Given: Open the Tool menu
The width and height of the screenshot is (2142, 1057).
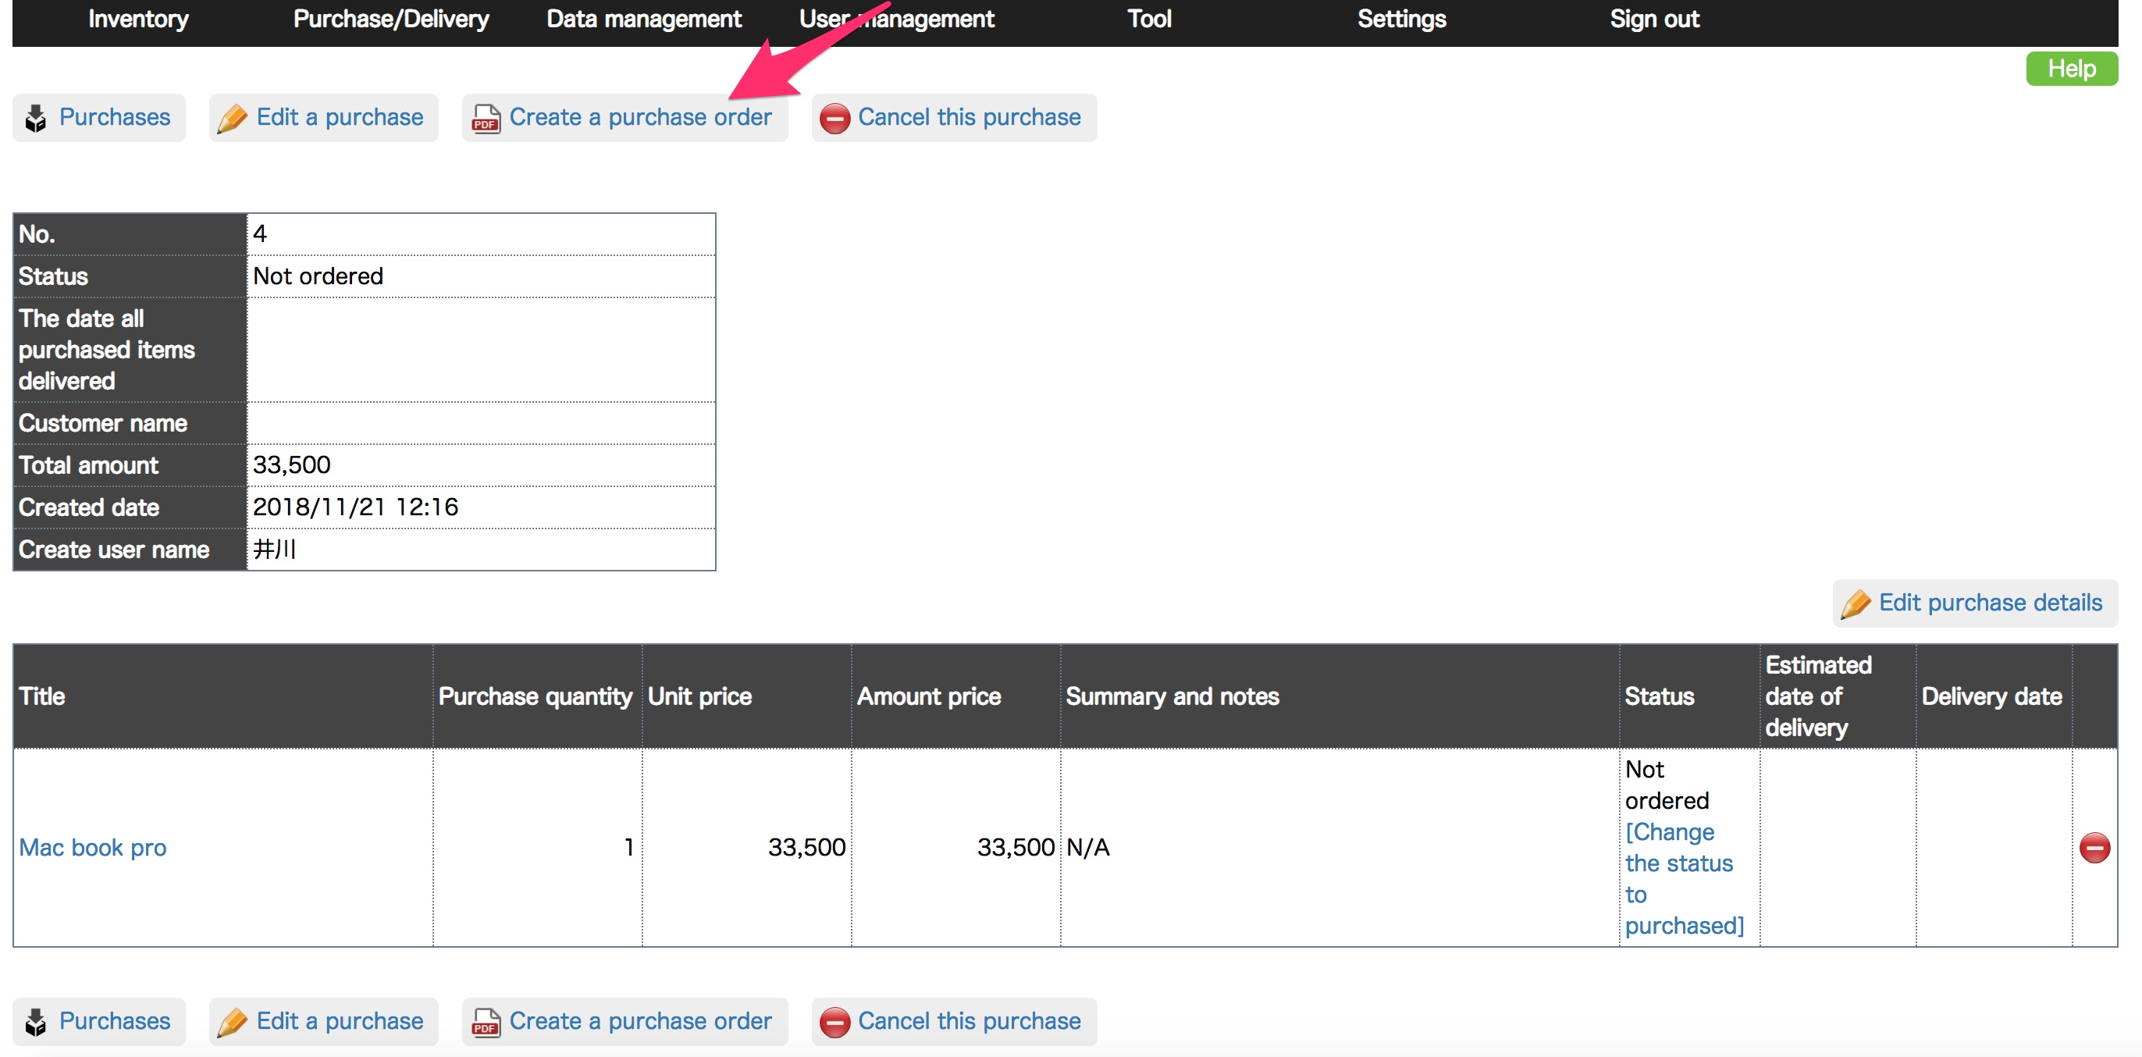Looking at the screenshot, I should tap(1149, 20).
